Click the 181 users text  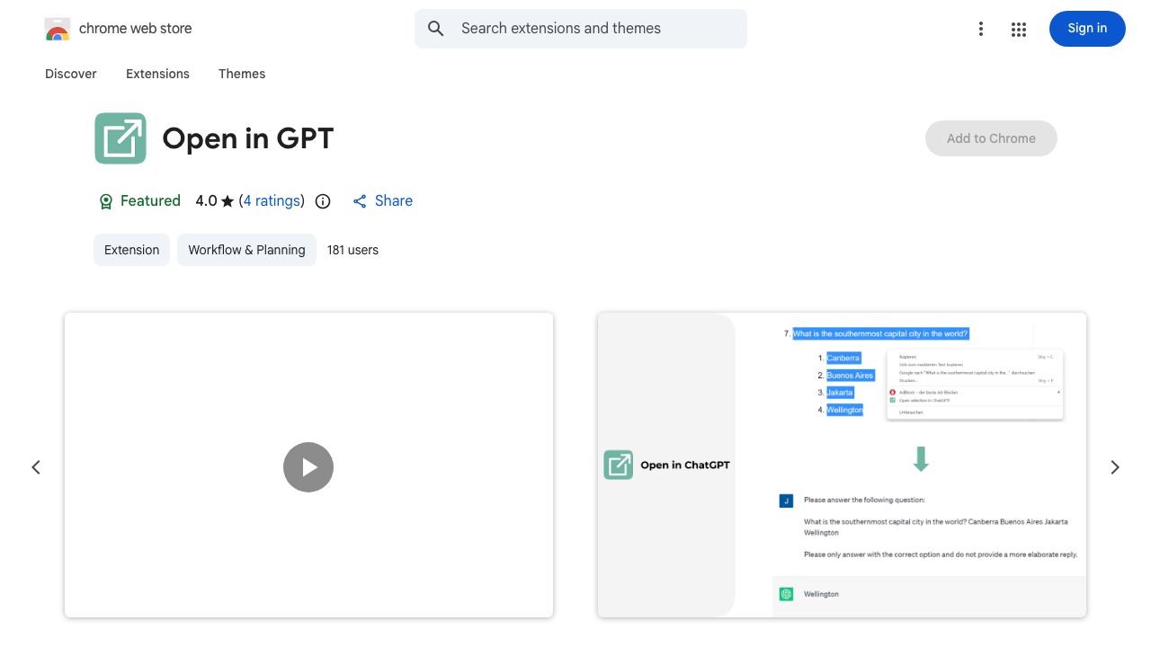tap(352, 250)
